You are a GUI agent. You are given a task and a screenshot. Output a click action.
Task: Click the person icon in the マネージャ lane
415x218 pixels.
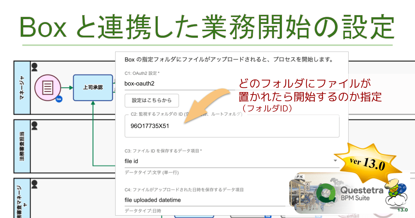(34, 67)
